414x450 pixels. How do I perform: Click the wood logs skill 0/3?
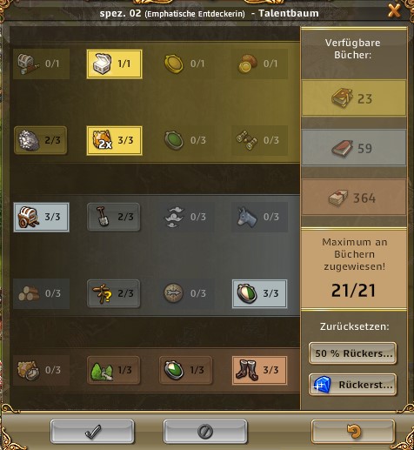point(41,293)
